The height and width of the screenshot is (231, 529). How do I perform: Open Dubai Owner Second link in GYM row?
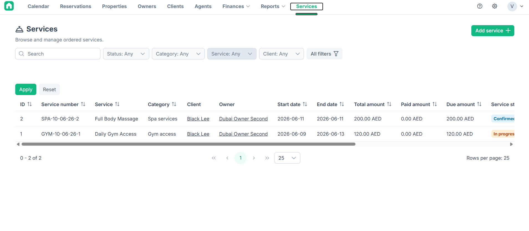click(243, 134)
